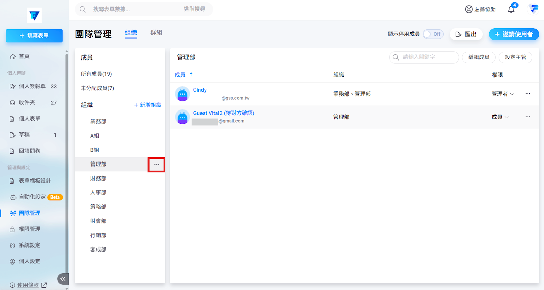Switch to the 群組 tab

coord(156,33)
